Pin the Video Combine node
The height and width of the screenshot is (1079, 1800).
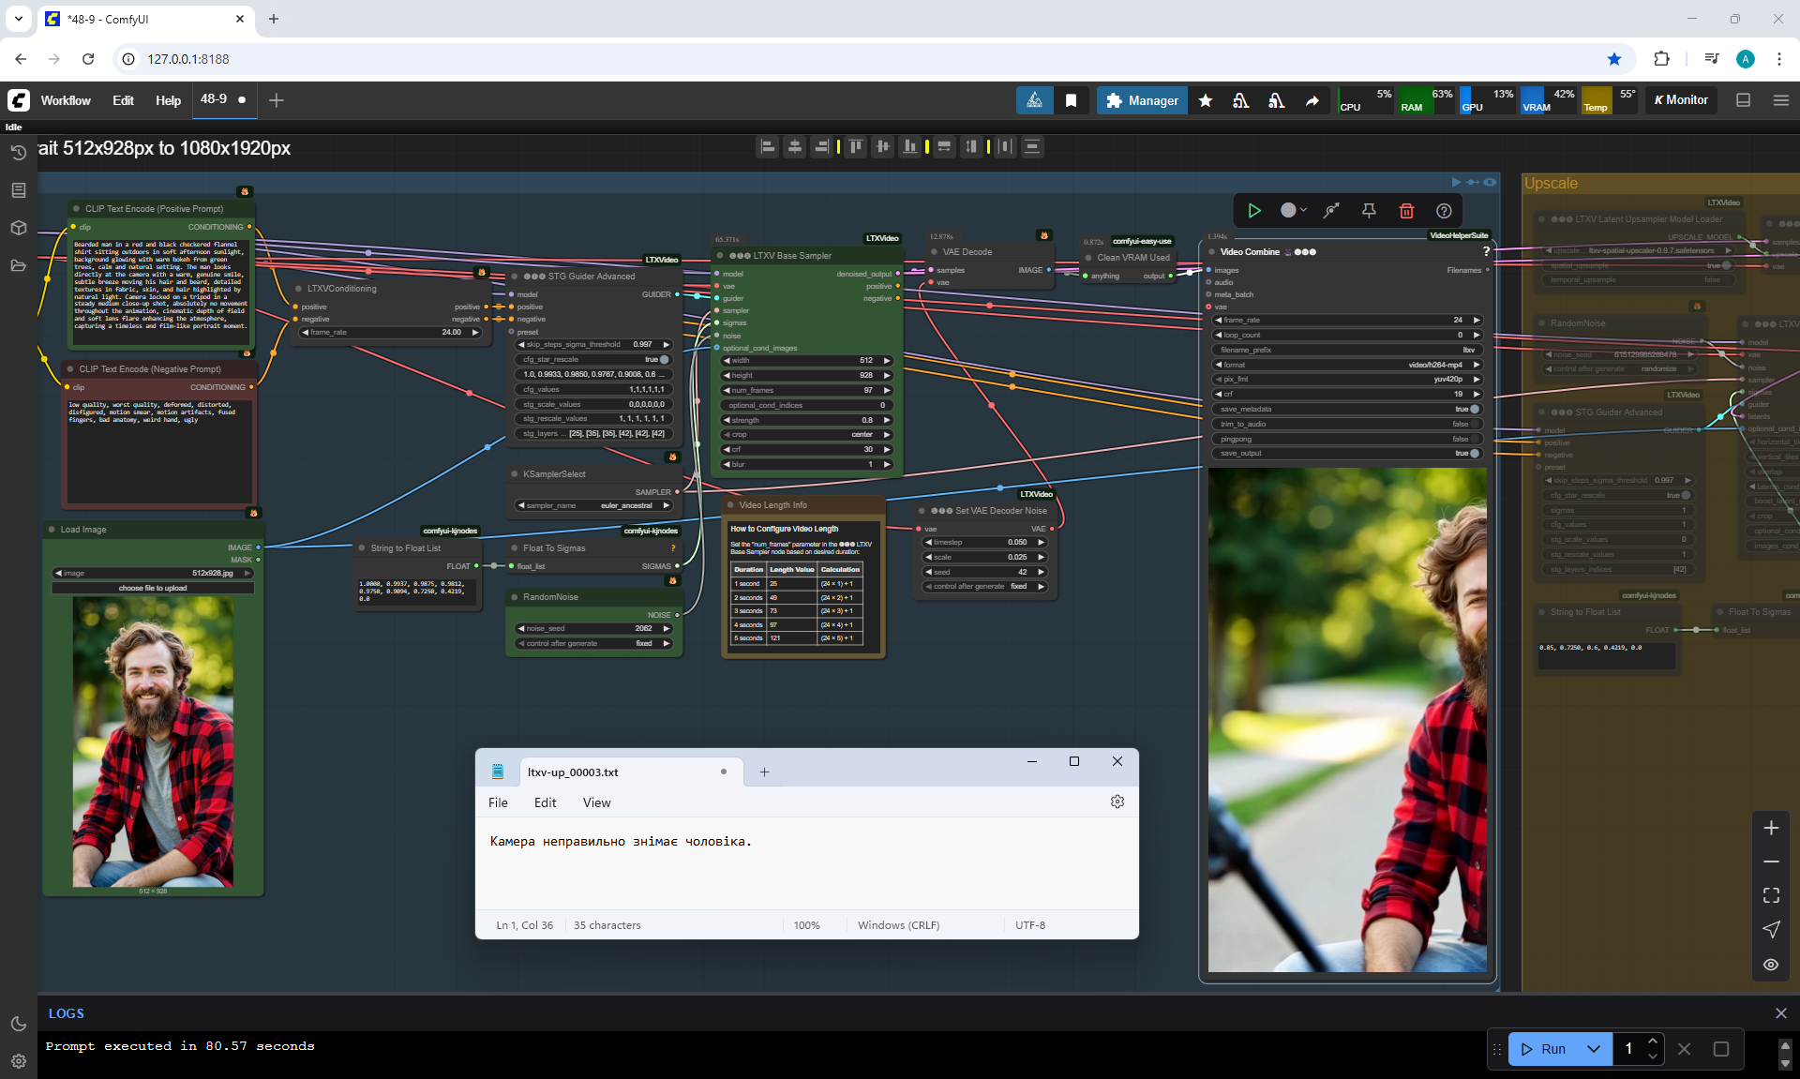tap(1369, 211)
